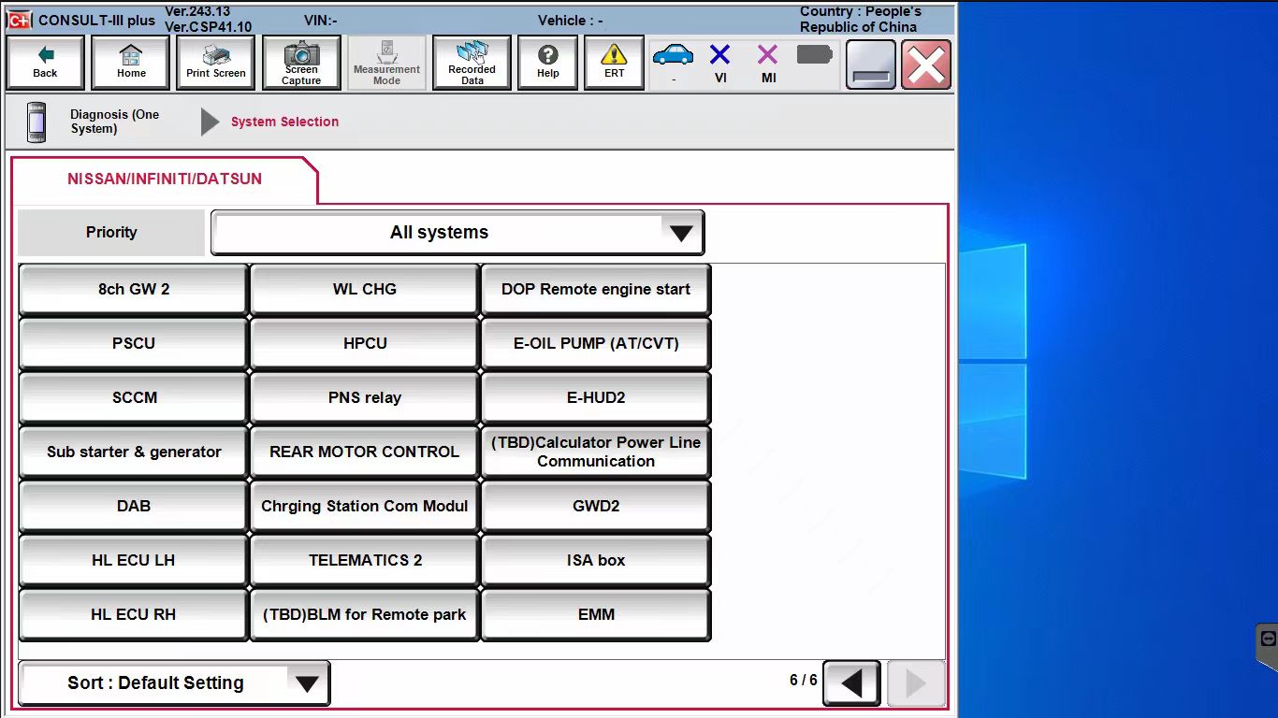The height and width of the screenshot is (718, 1278).
Task: Select the PSCU system button
Action: point(134,343)
